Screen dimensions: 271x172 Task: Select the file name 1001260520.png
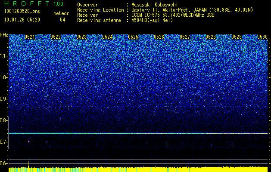(22, 12)
